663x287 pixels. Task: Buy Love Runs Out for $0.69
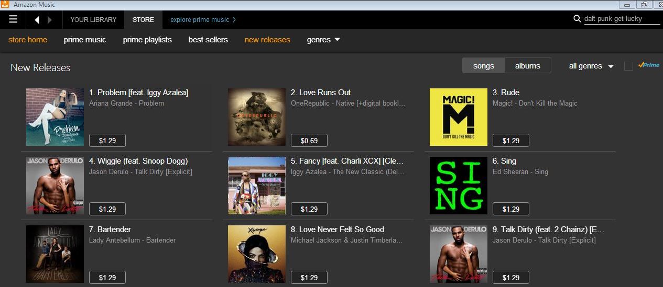(x=309, y=141)
